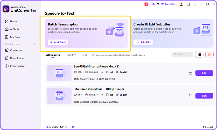Select the Create & Edit Subtitles card title
The image size is (217, 130).
tap(152, 24)
